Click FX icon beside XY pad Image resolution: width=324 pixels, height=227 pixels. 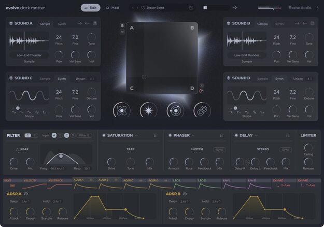(x=122, y=32)
